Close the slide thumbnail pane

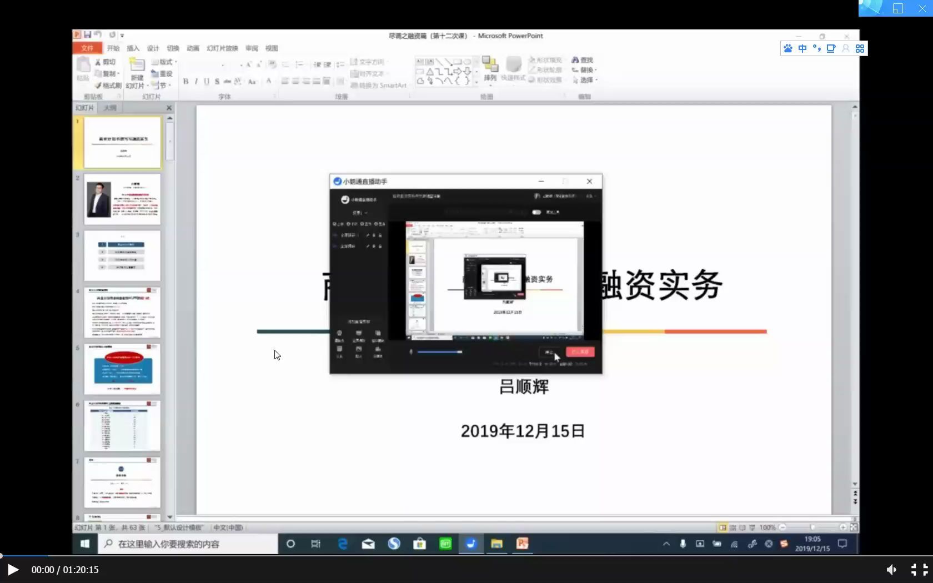point(169,108)
